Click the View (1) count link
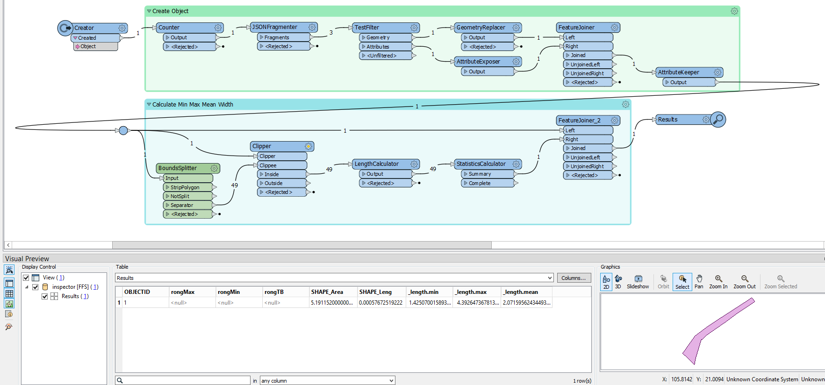This screenshot has width=825, height=385. click(60, 278)
